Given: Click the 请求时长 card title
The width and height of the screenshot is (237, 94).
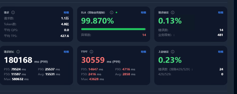Looking at the screenshot, I should point(9,52).
